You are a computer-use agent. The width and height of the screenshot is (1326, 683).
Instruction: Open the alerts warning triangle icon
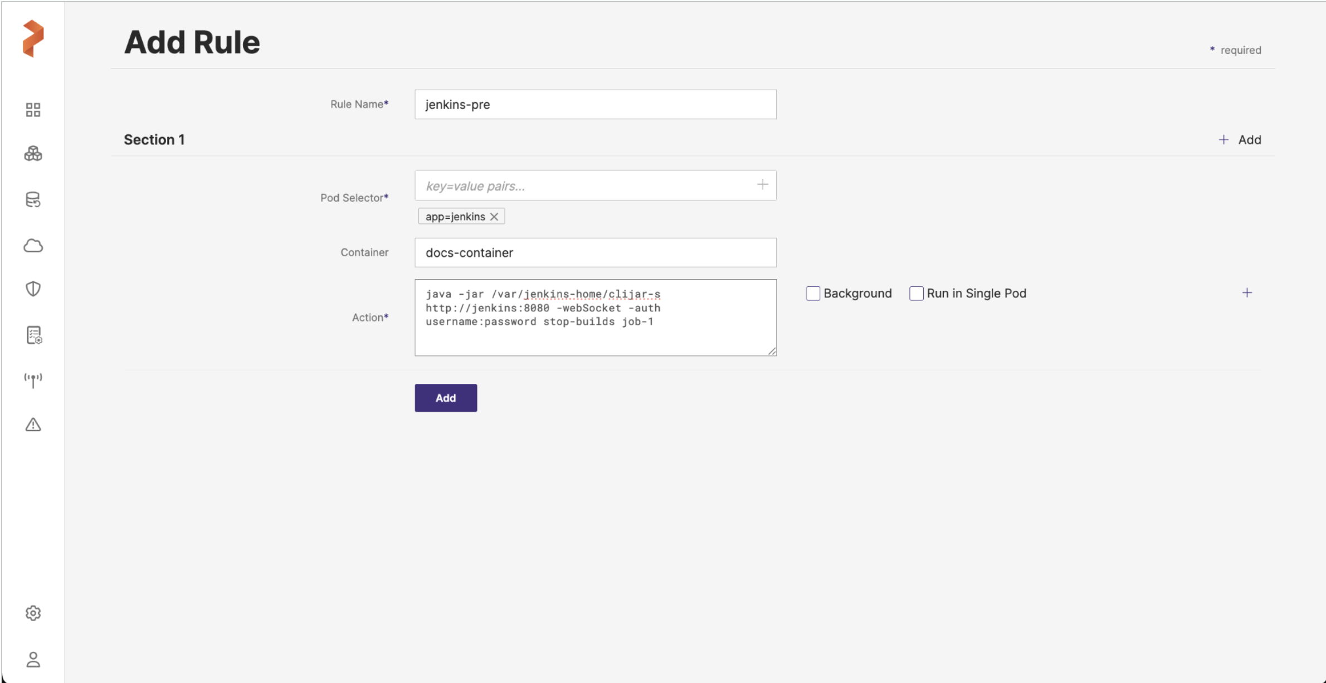coord(33,425)
